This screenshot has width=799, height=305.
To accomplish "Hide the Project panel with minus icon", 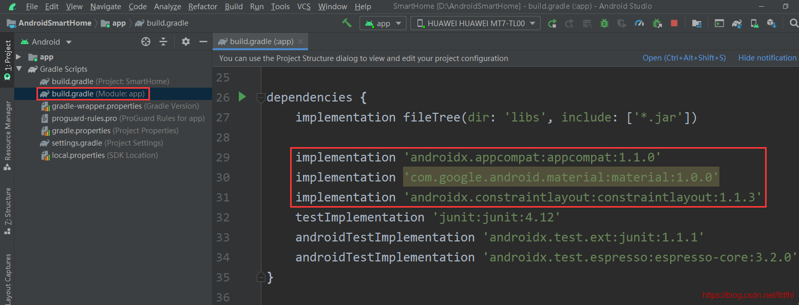I will pos(203,42).
